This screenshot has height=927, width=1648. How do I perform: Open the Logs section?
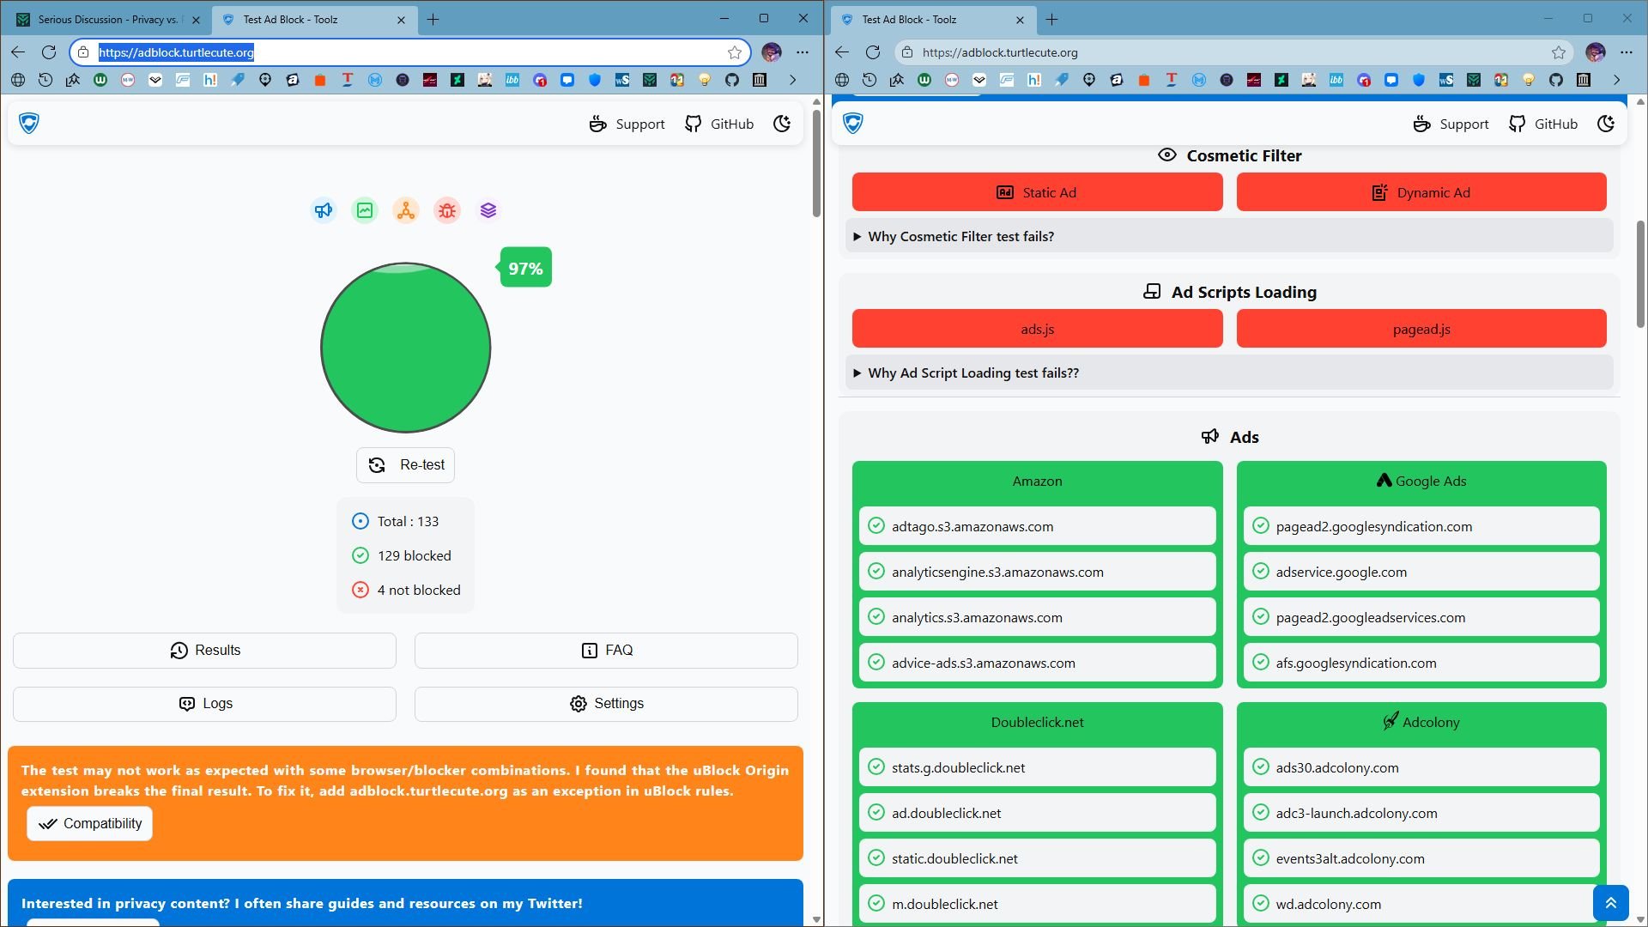(204, 704)
